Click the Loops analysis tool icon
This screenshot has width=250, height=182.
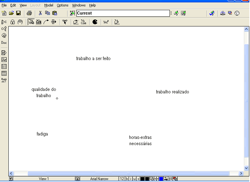4,35
